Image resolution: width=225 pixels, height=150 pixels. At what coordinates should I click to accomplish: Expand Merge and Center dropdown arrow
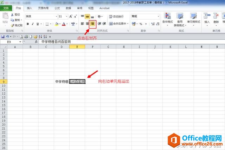point(128,24)
